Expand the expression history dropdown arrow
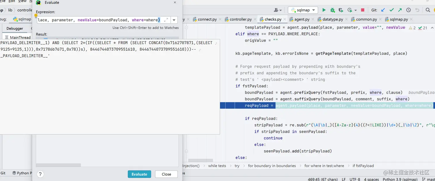This screenshot has height=181, width=435. [174, 20]
